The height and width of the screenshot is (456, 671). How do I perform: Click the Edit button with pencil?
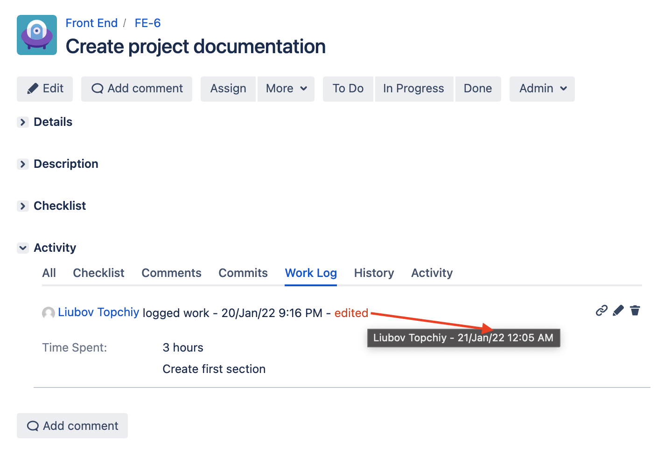click(45, 89)
